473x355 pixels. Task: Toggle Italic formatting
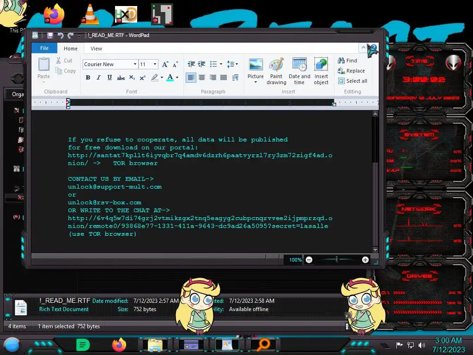point(99,78)
